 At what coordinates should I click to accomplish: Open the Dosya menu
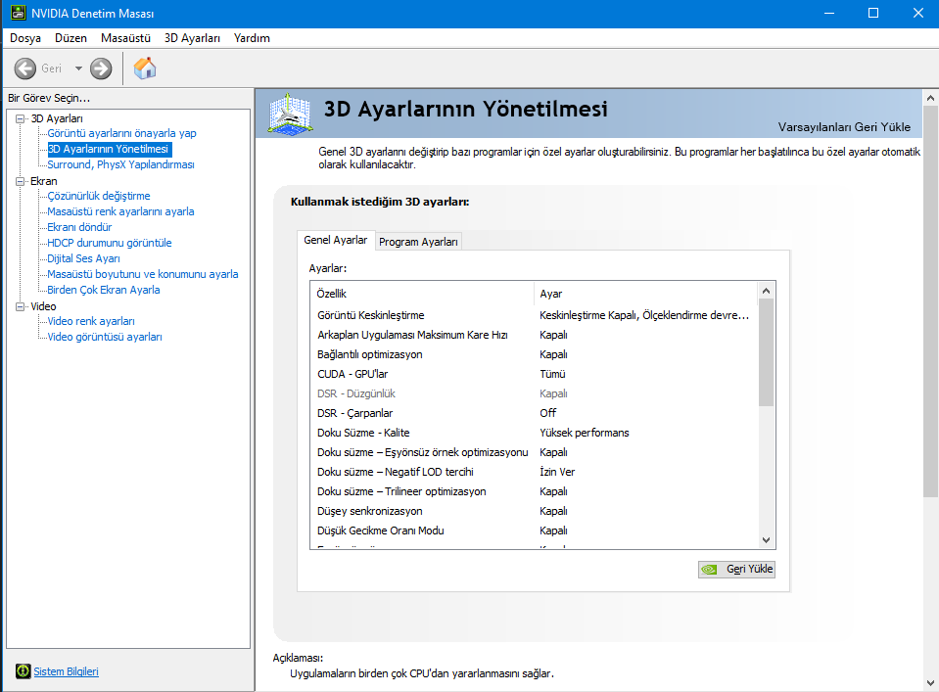(x=25, y=38)
